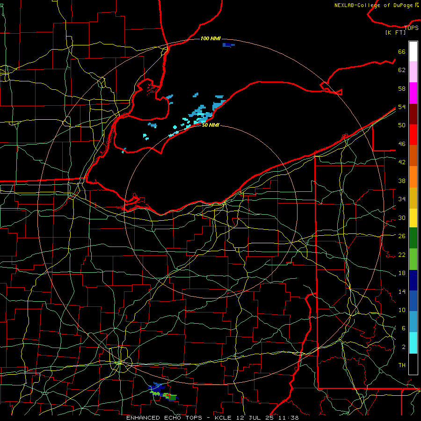Pick the cyan legend band
Viewport: 421px width, 421px height.
coord(413,343)
